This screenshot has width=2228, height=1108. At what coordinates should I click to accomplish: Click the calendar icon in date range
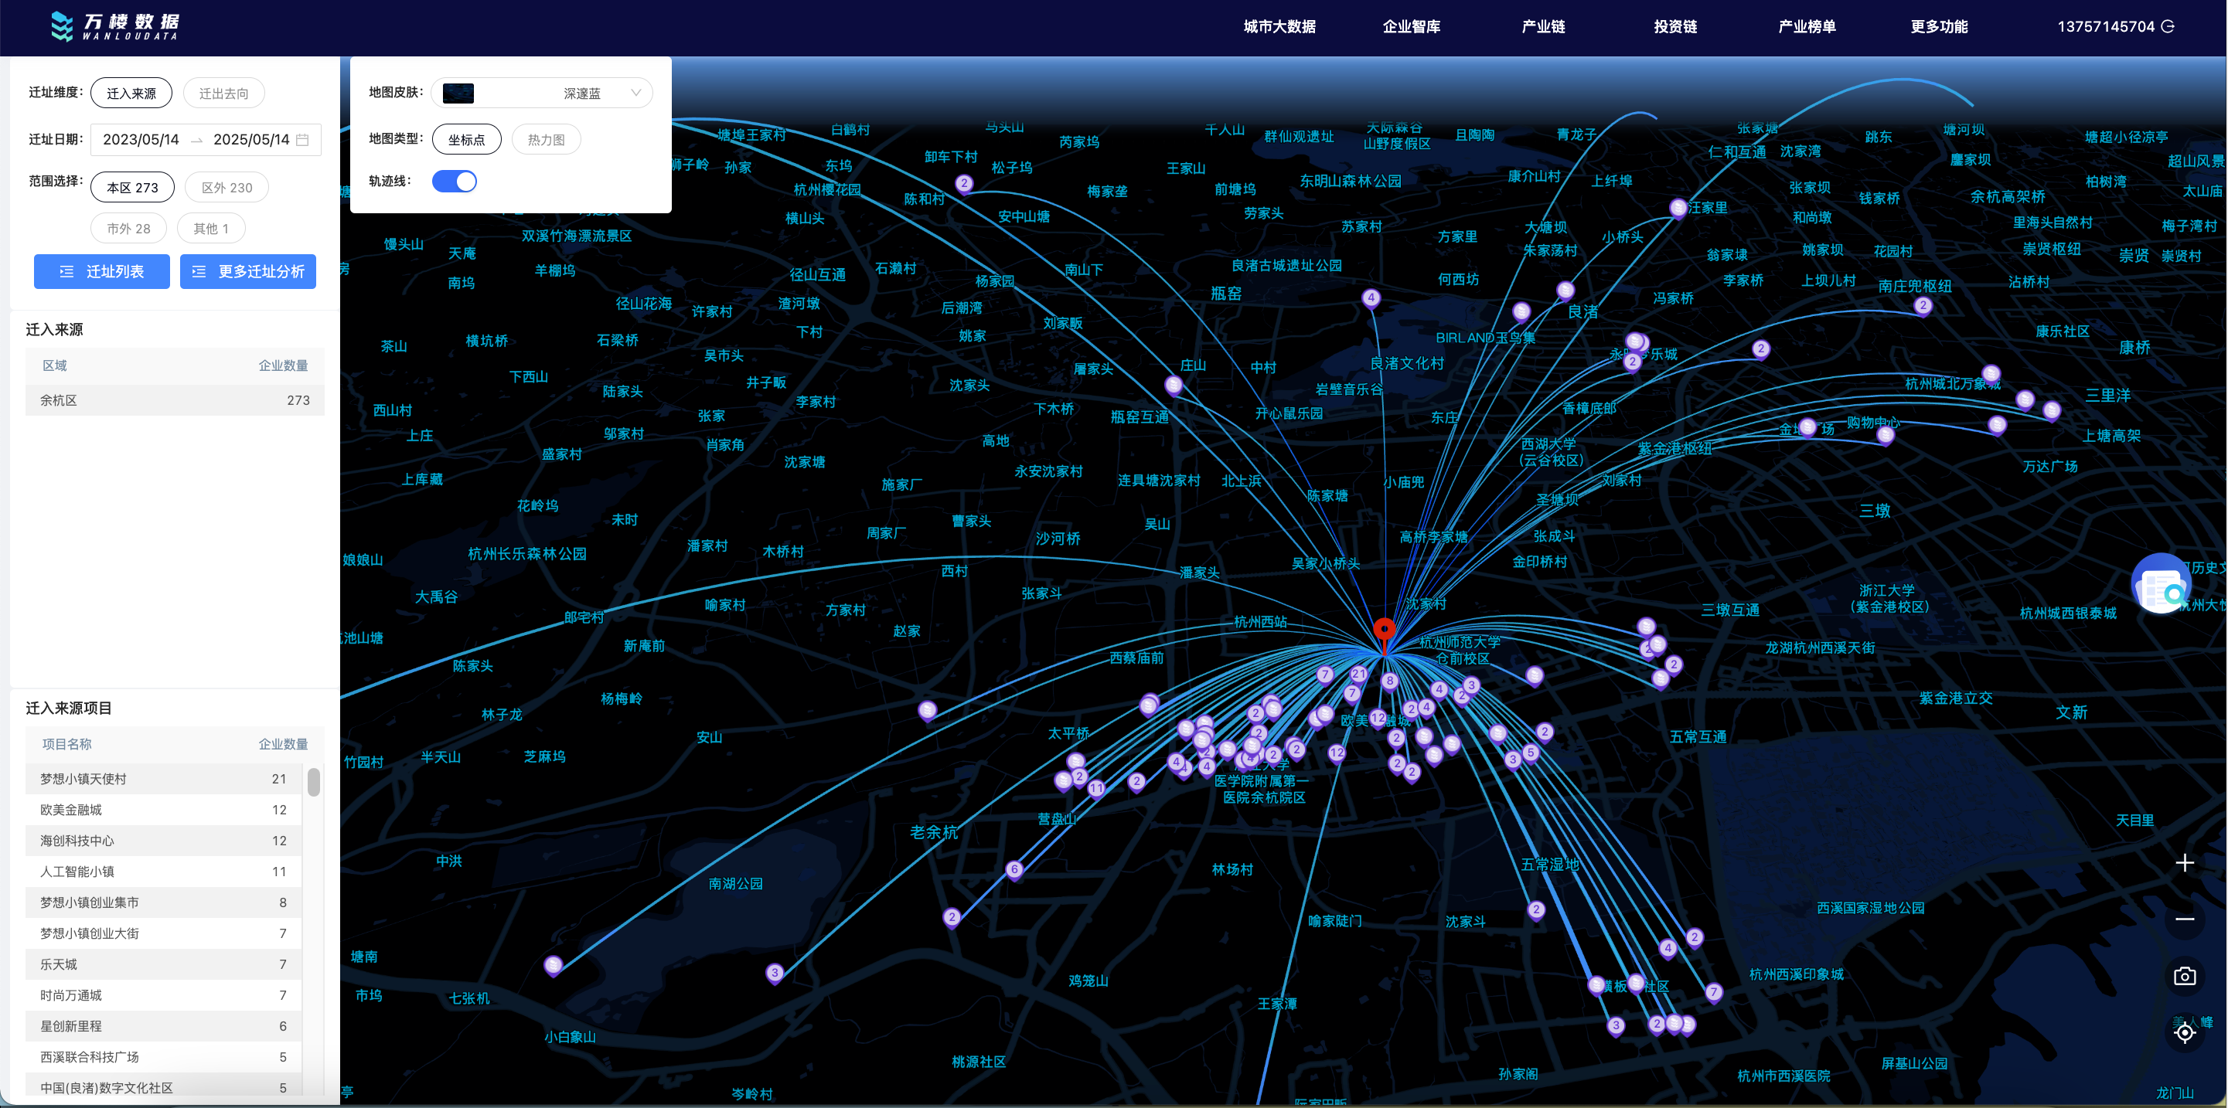click(x=303, y=139)
